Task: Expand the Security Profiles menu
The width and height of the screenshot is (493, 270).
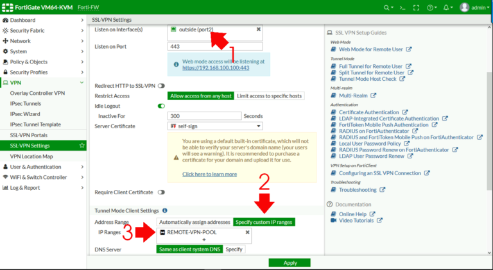Action: pos(43,72)
